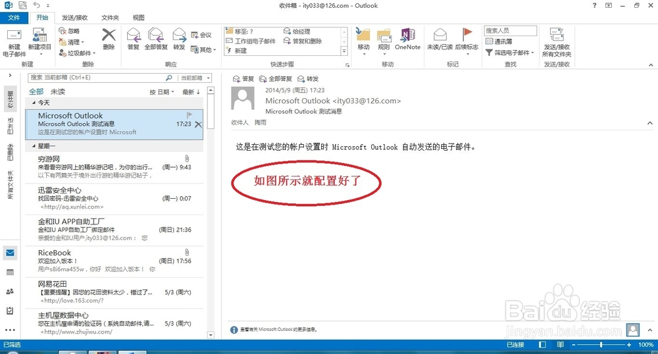Click the Meeting (会议) reply button
Image resolution: width=658 pixels, height=354 pixels.
[201, 35]
